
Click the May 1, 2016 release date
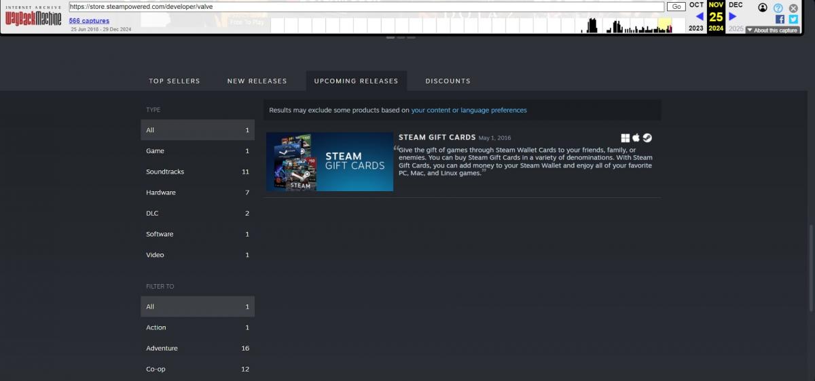[x=494, y=138]
